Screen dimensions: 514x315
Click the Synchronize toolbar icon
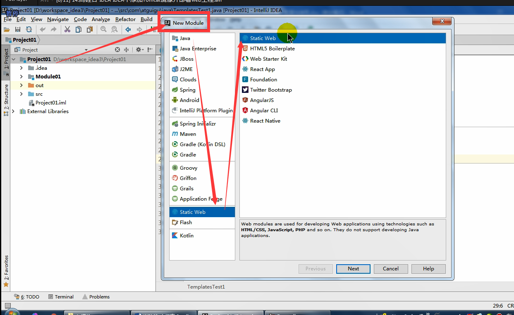click(29, 29)
